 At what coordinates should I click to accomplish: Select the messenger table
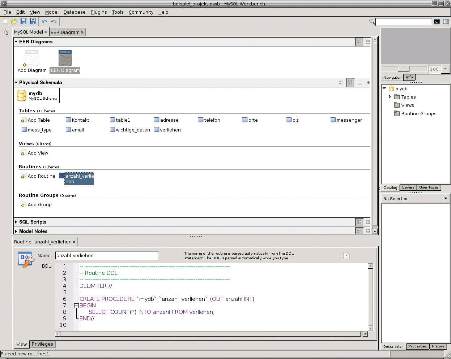(x=346, y=120)
